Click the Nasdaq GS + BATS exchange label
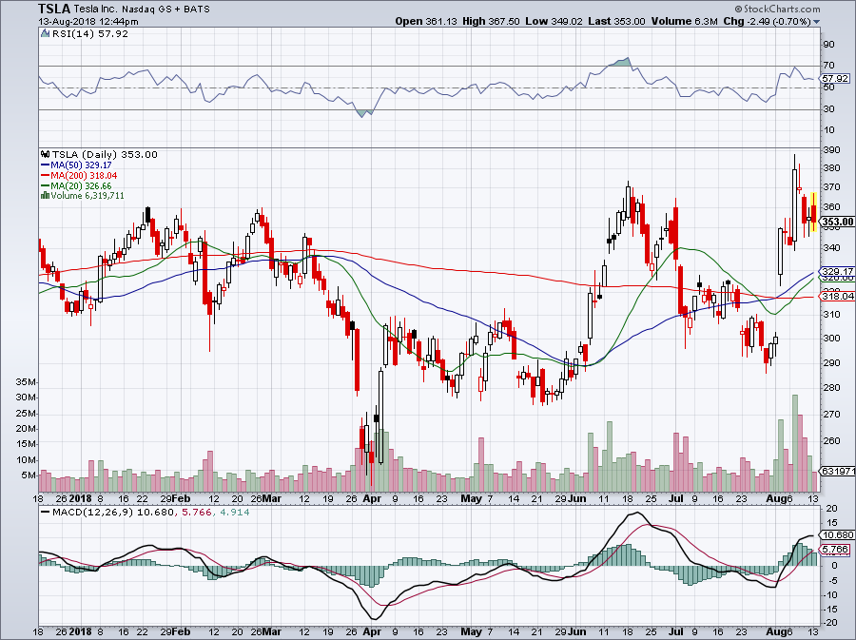 (x=165, y=10)
